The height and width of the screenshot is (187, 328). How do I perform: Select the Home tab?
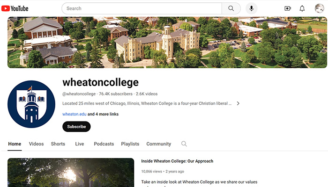[x=15, y=144]
